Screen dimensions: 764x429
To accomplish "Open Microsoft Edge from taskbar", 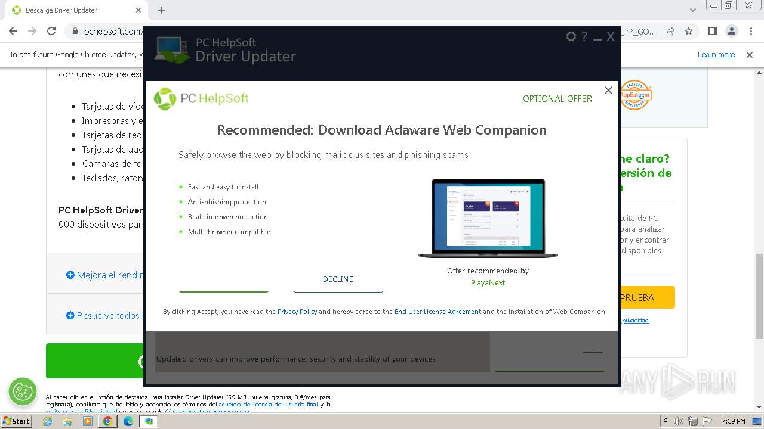I will coord(128,421).
